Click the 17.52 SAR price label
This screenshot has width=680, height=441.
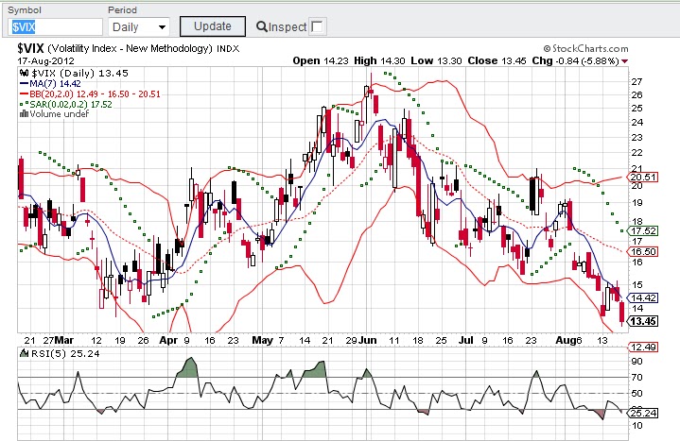click(643, 231)
